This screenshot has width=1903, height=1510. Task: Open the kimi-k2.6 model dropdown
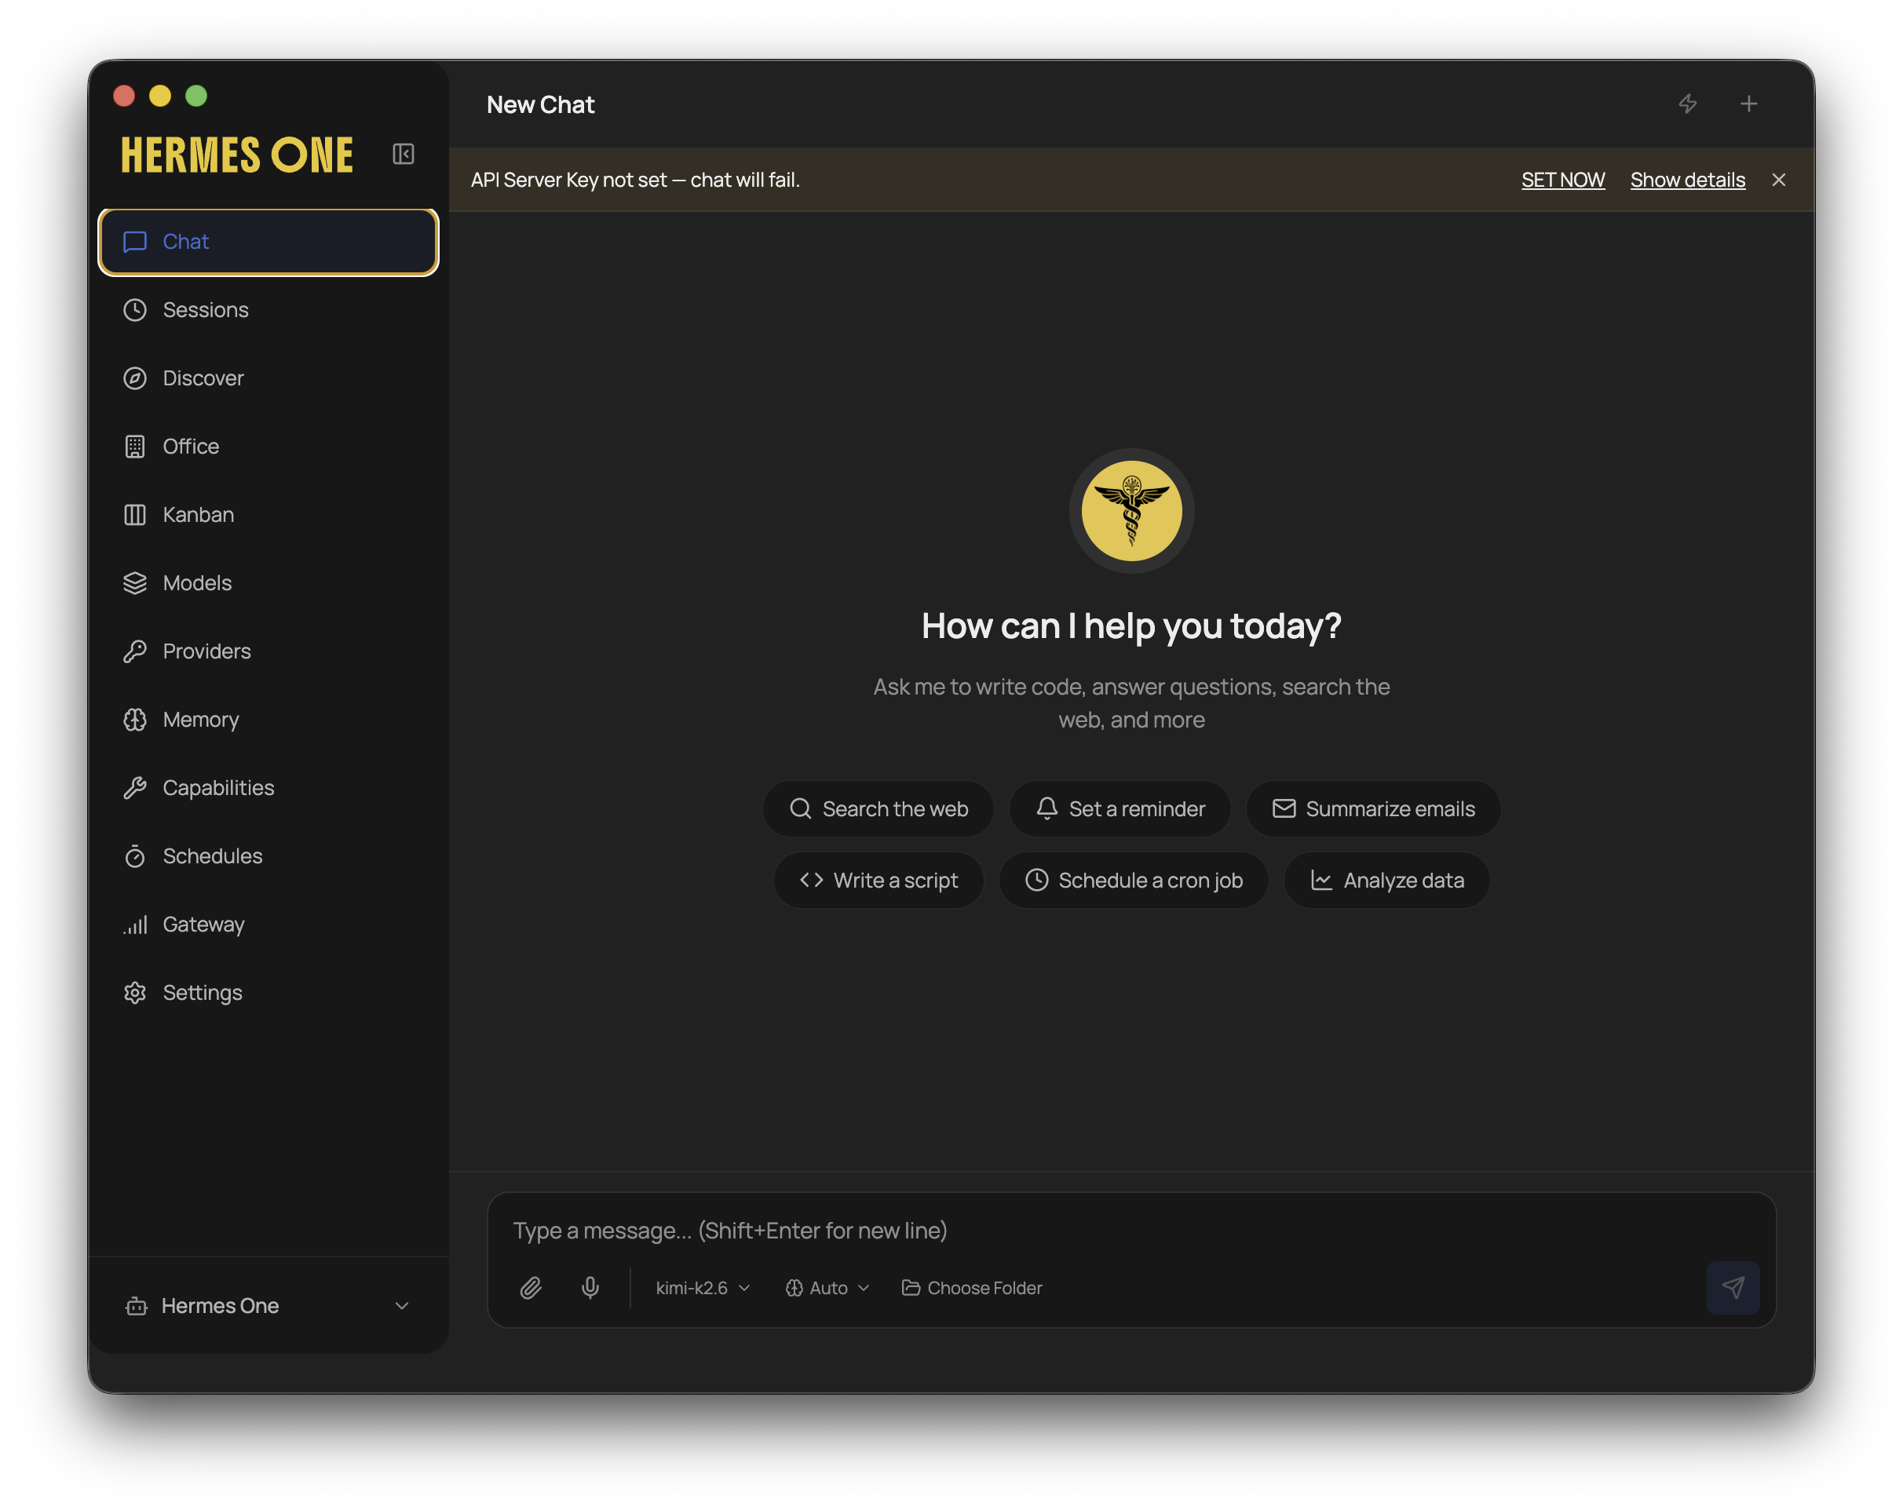point(703,1289)
